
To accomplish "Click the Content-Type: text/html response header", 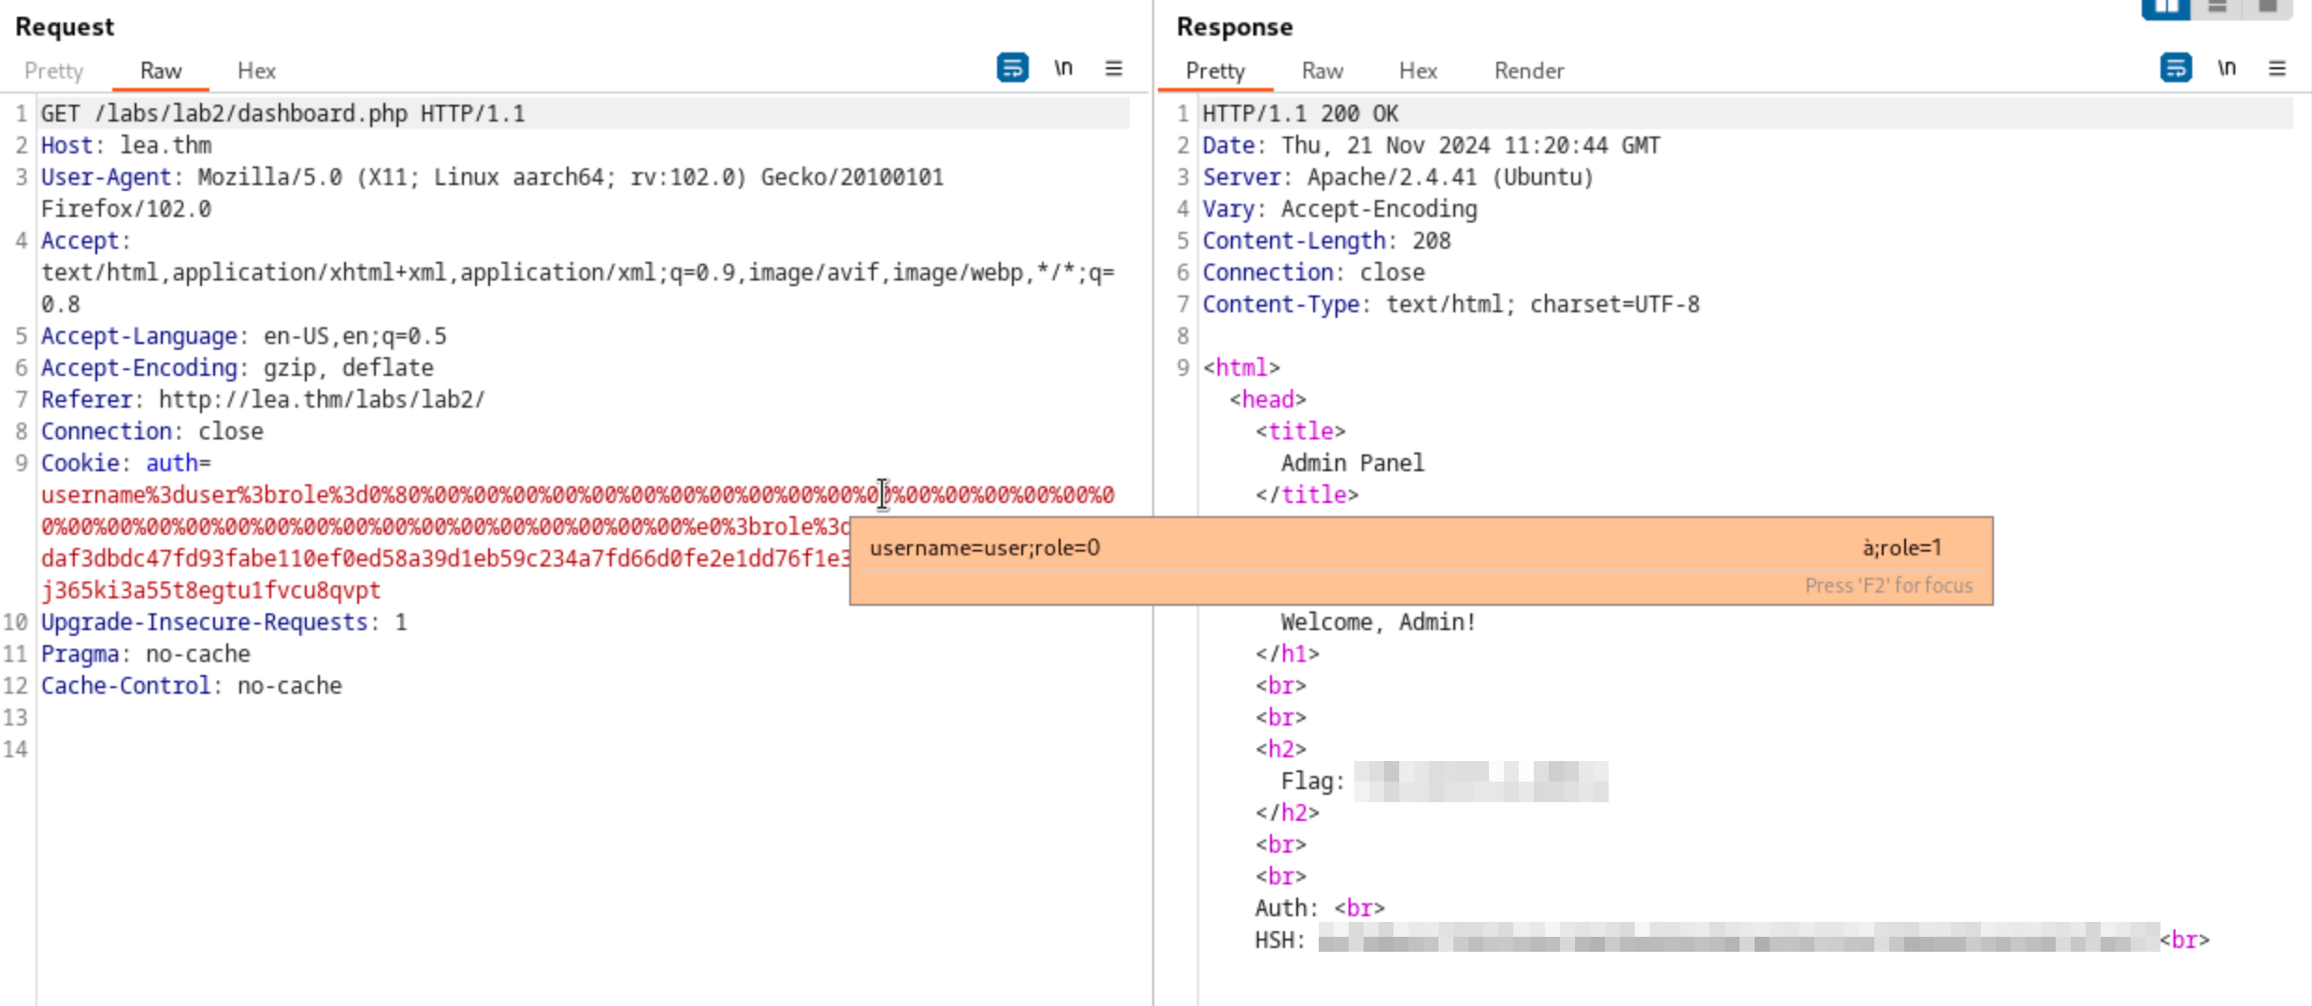I will [1451, 305].
